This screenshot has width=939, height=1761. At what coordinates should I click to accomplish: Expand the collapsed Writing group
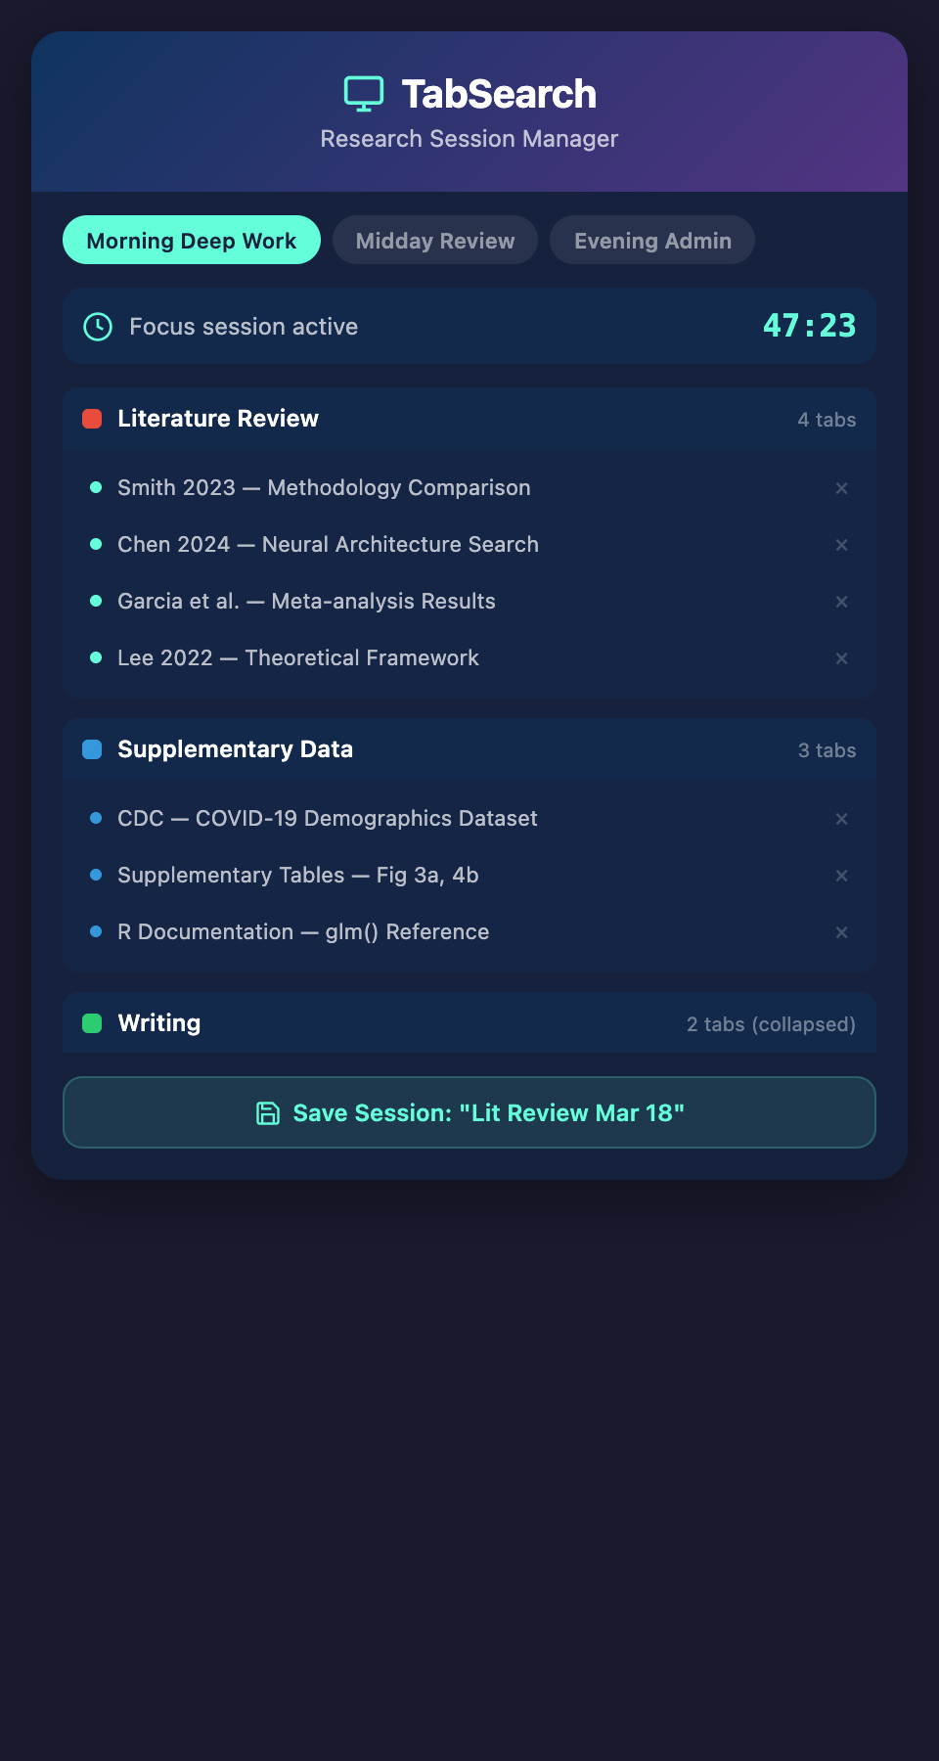[x=469, y=1023]
